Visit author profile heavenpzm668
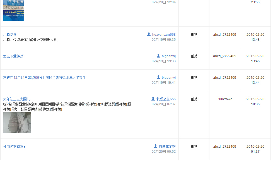This screenshot has height=172, width=273. 164,35
